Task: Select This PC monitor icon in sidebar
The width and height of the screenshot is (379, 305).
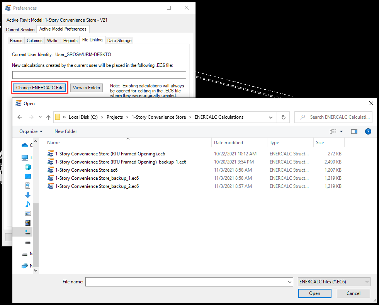Action: tap(25, 158)
